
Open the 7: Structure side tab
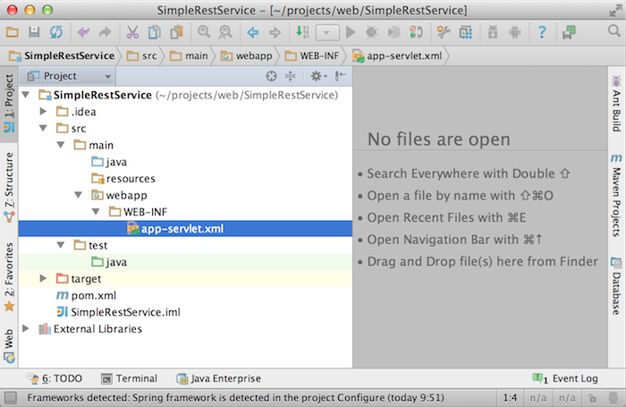coord(9,187)
